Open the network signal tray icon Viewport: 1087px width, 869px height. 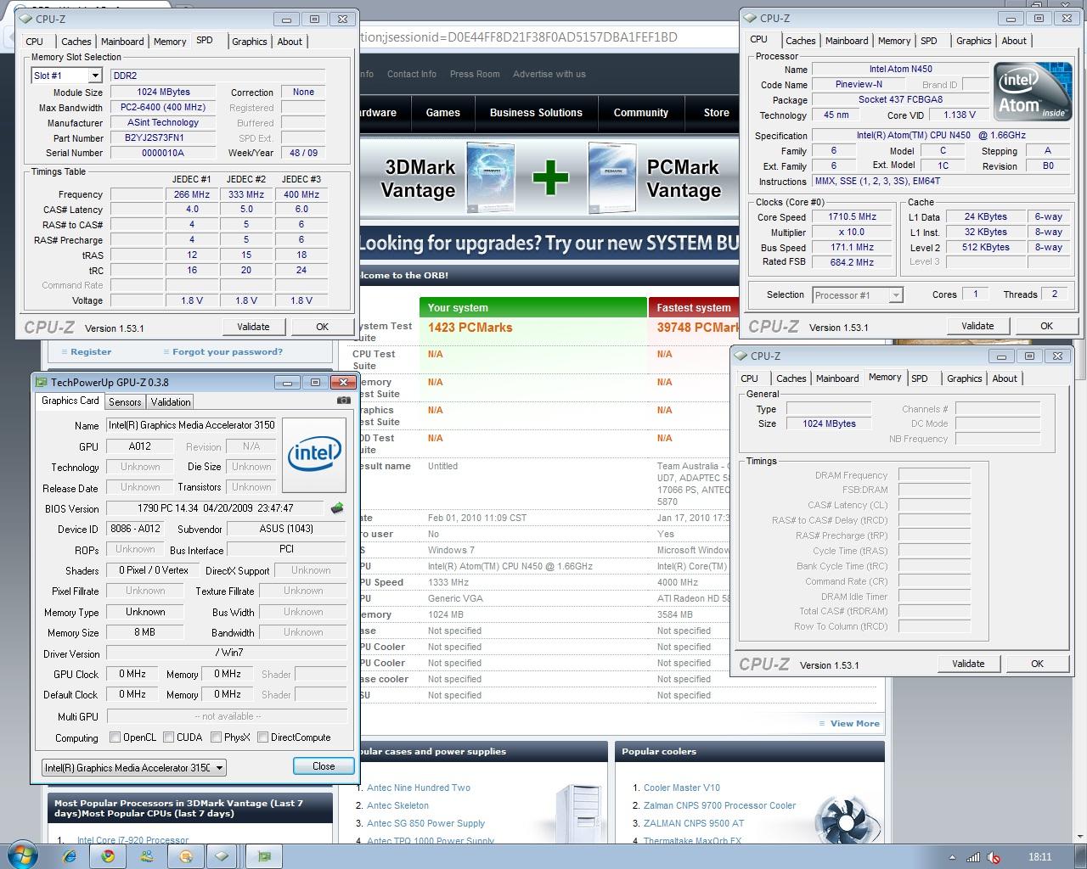tap(973, 857)
